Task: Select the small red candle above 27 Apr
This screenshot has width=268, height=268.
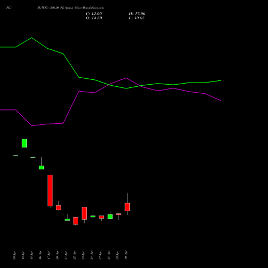Action: [x=101, y=217]
